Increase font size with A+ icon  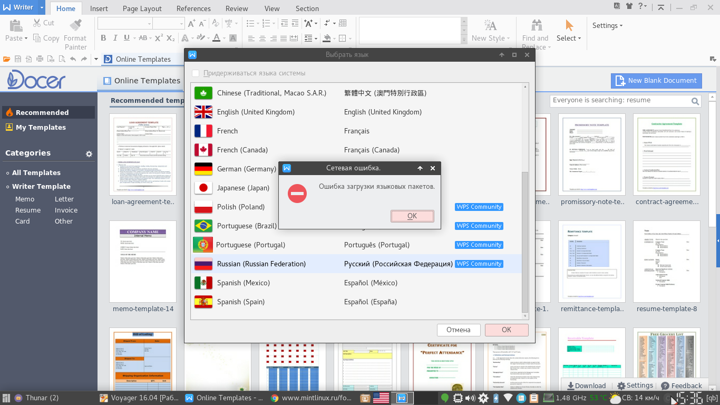[192, 23]
